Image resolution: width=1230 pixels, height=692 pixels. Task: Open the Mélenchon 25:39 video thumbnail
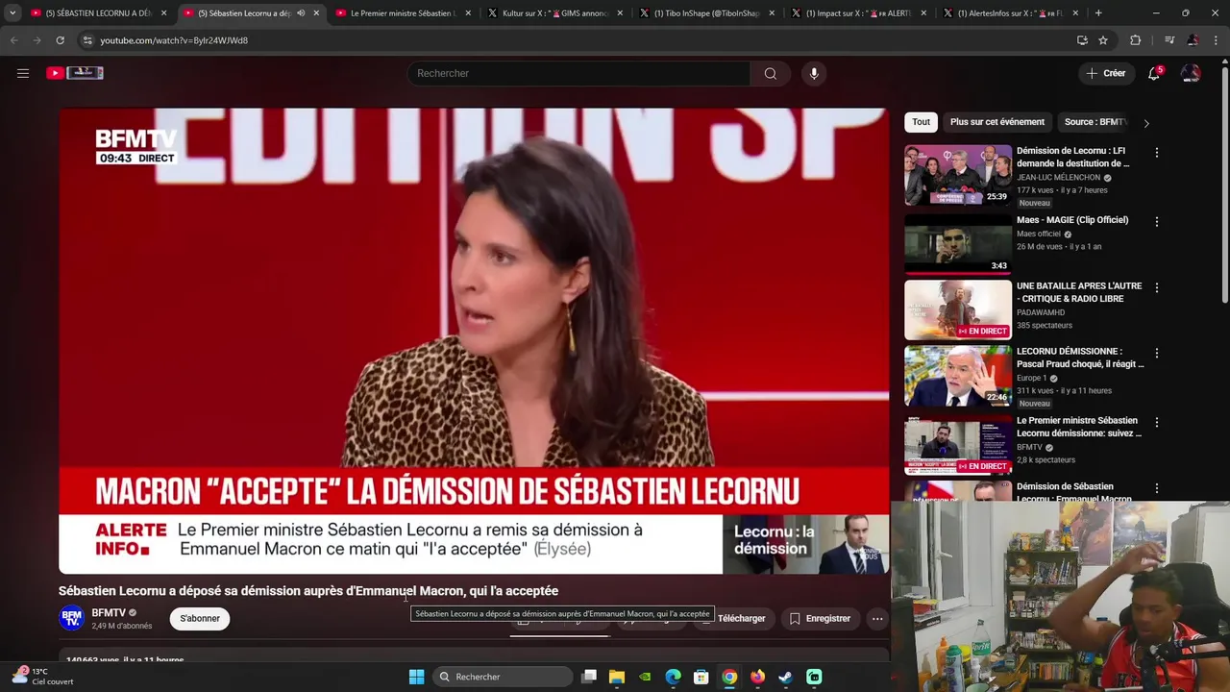(x=958, y=175)
